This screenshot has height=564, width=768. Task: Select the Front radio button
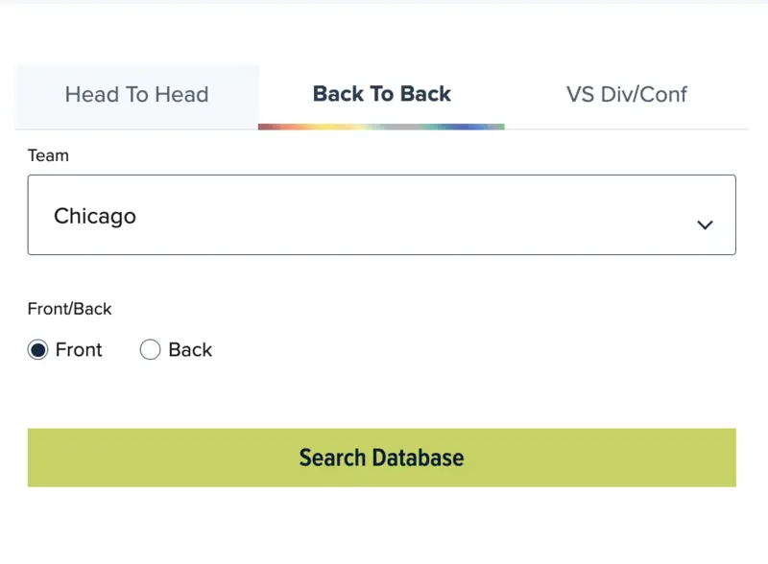pos(37,350)
